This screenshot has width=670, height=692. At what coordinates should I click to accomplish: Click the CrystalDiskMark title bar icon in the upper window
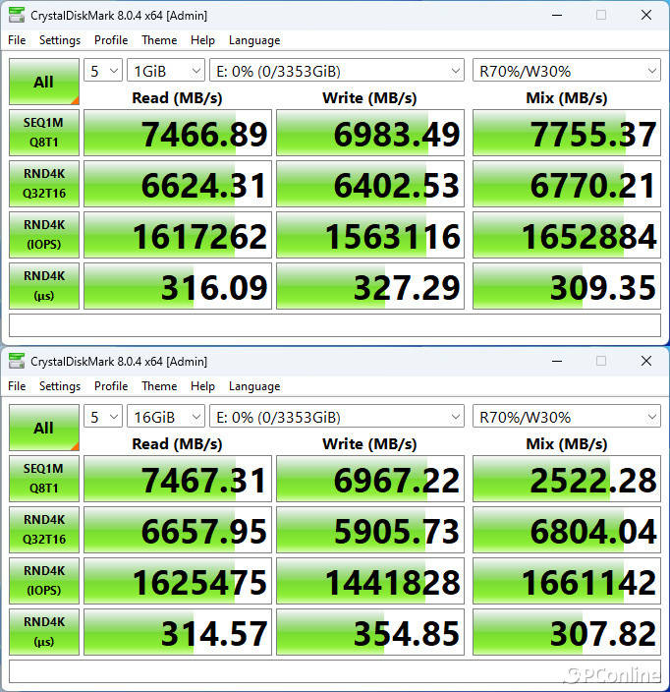(17, 16)
